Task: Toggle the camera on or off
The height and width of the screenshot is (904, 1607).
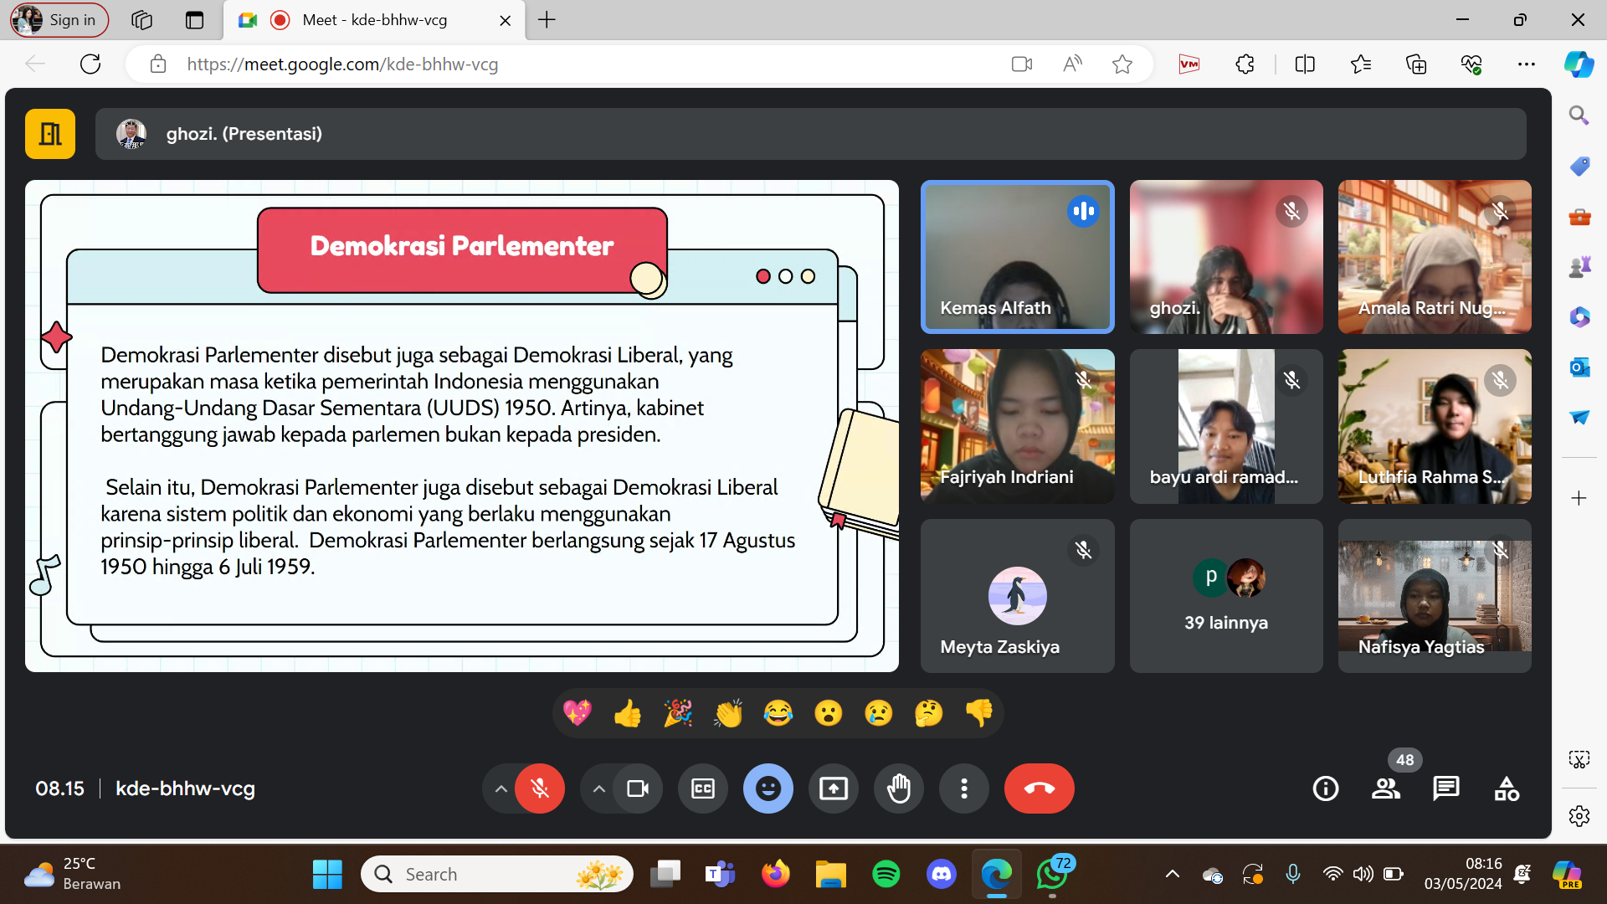Action: (x=638, y=788)
